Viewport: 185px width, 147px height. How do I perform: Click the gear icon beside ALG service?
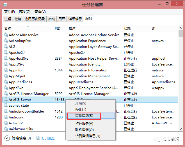[6, 46]
